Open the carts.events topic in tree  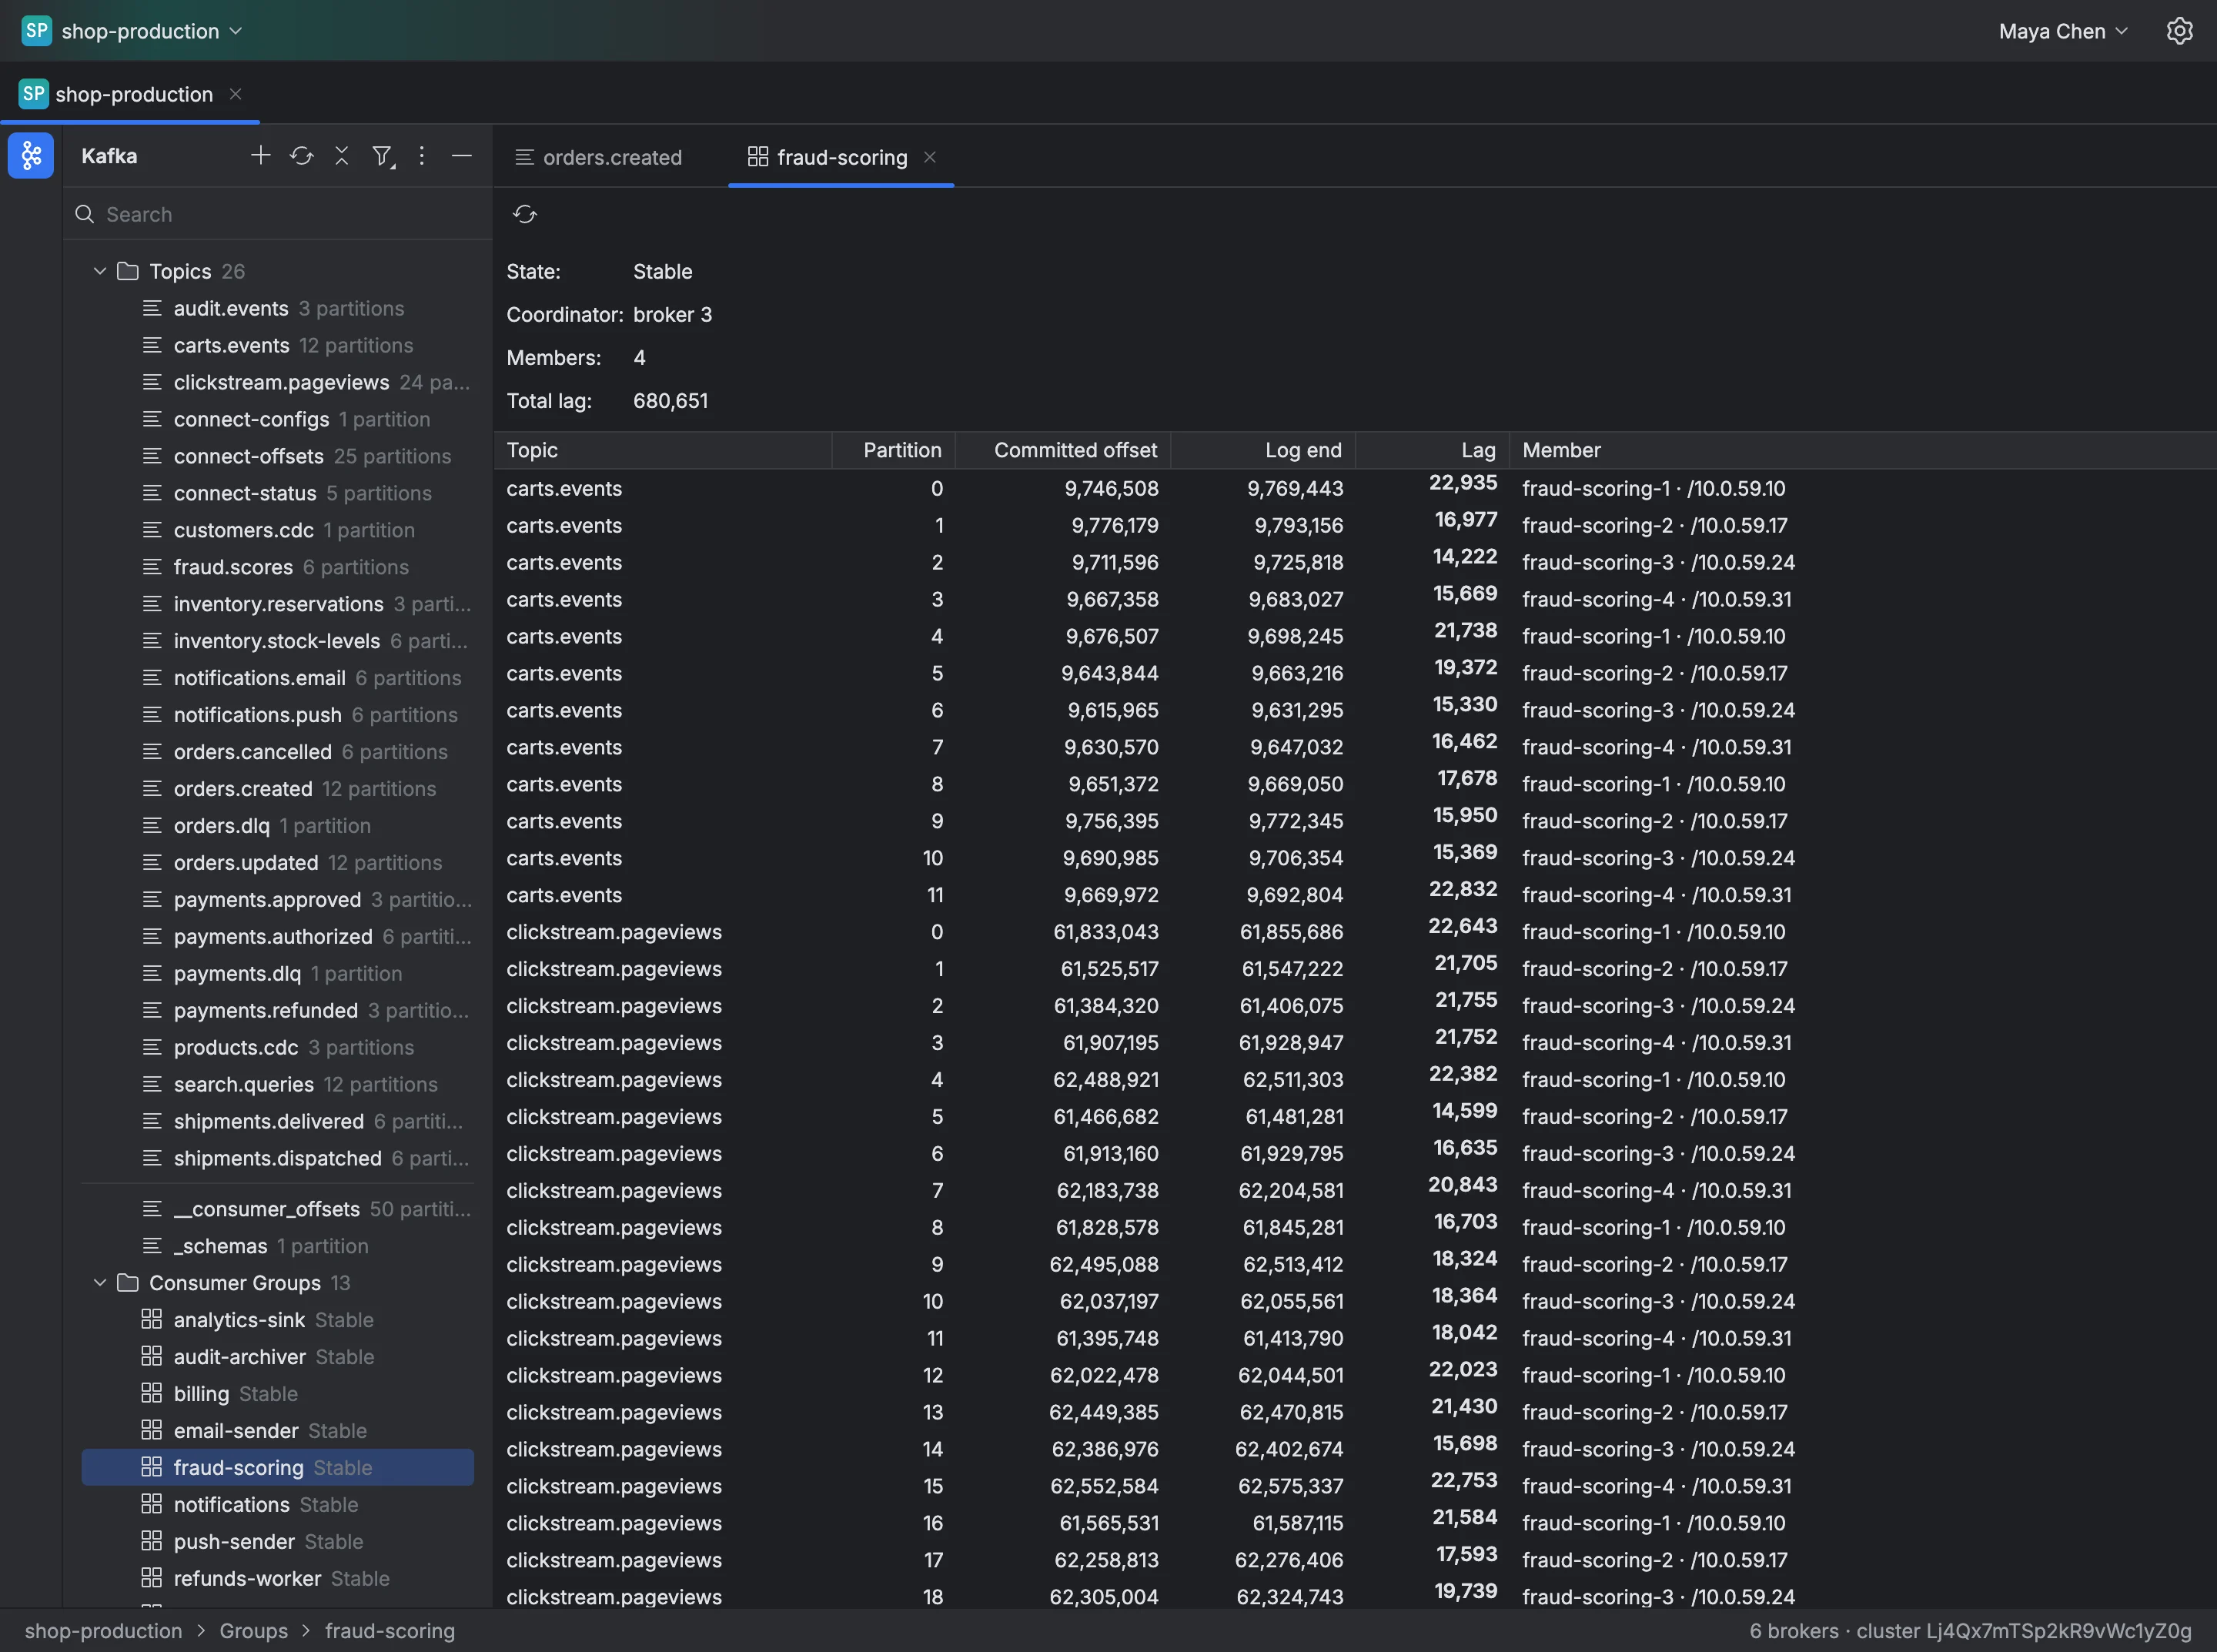[x=278, y=345]
